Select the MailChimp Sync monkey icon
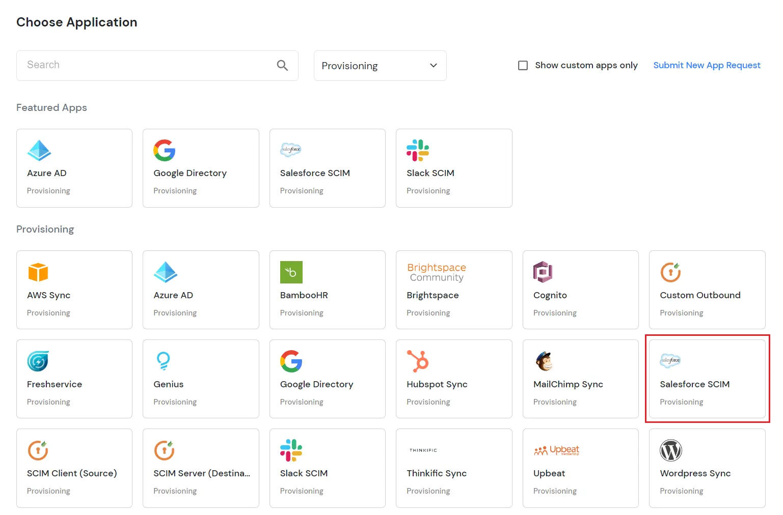 544,362
